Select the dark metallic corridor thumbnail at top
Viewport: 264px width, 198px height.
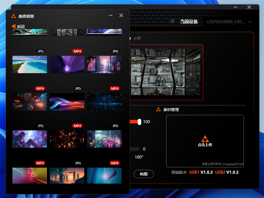67,32
